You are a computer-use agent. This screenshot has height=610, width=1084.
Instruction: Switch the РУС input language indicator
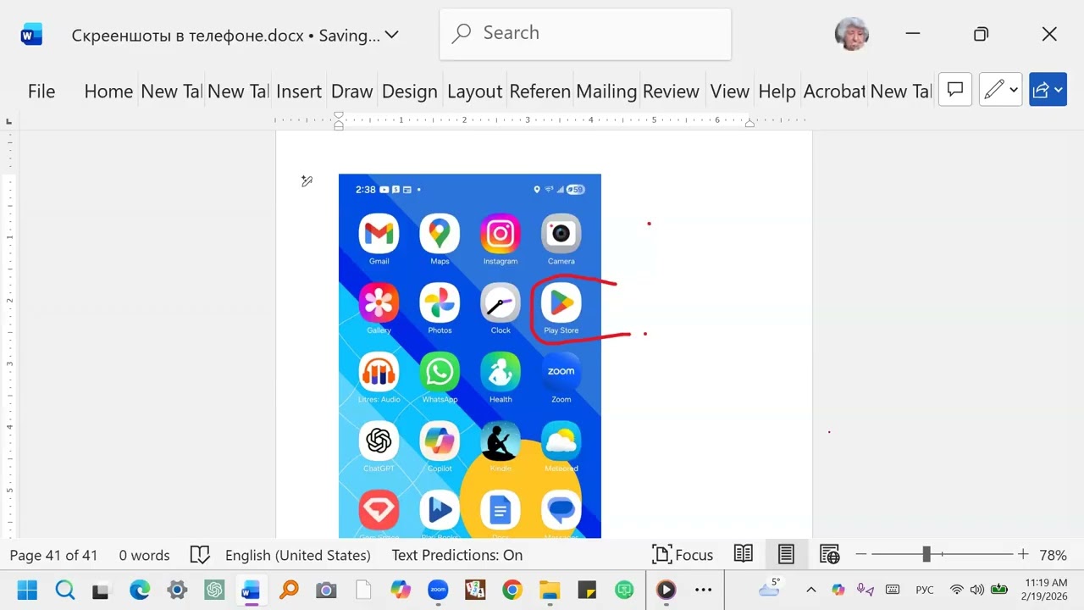(925, 590)
